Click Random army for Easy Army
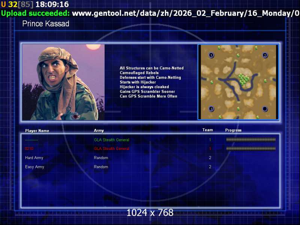Image resolution: width=300 pixels, height=225 pixels. pos(101,167)
